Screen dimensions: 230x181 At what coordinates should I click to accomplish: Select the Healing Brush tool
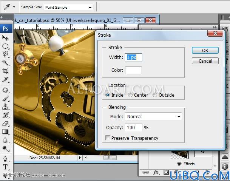click(x=5, y=90)
